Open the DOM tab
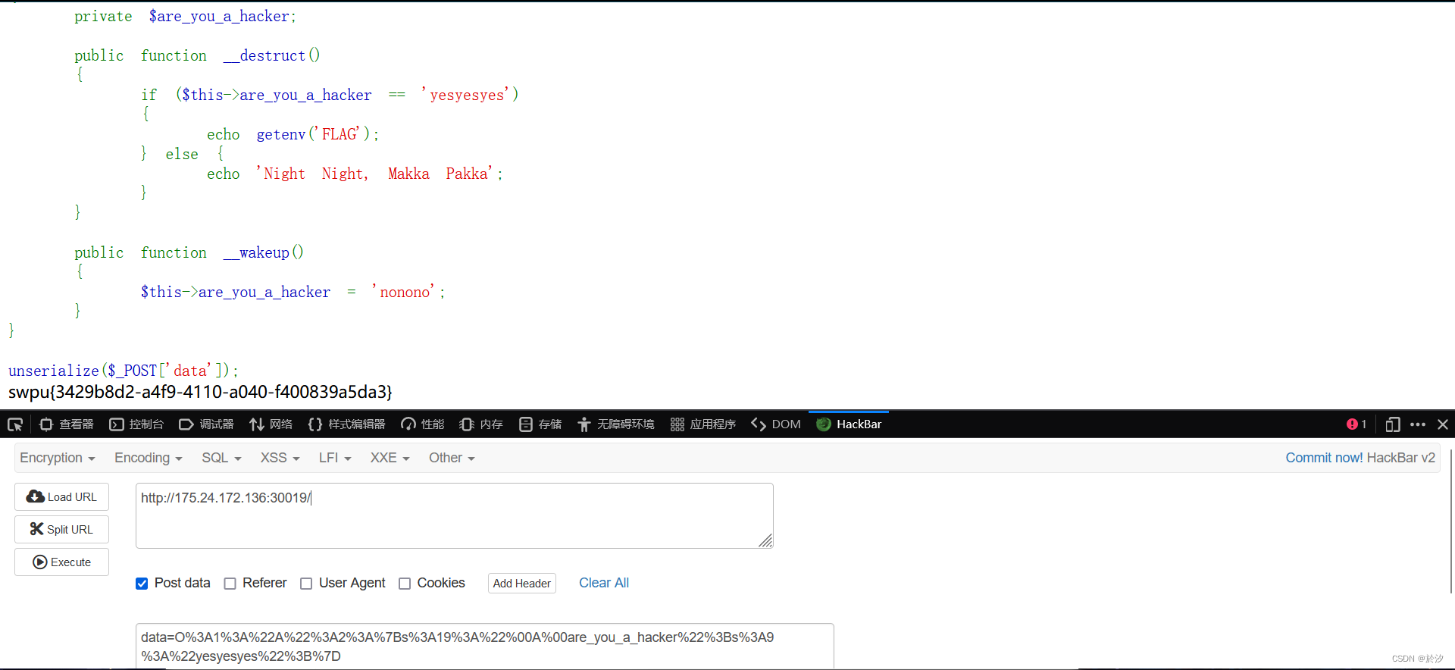Viewport: 1455px width, 670px height. pyautogui.click(x=776, y=424)
